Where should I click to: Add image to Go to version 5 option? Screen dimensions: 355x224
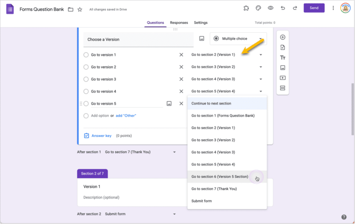169,104
